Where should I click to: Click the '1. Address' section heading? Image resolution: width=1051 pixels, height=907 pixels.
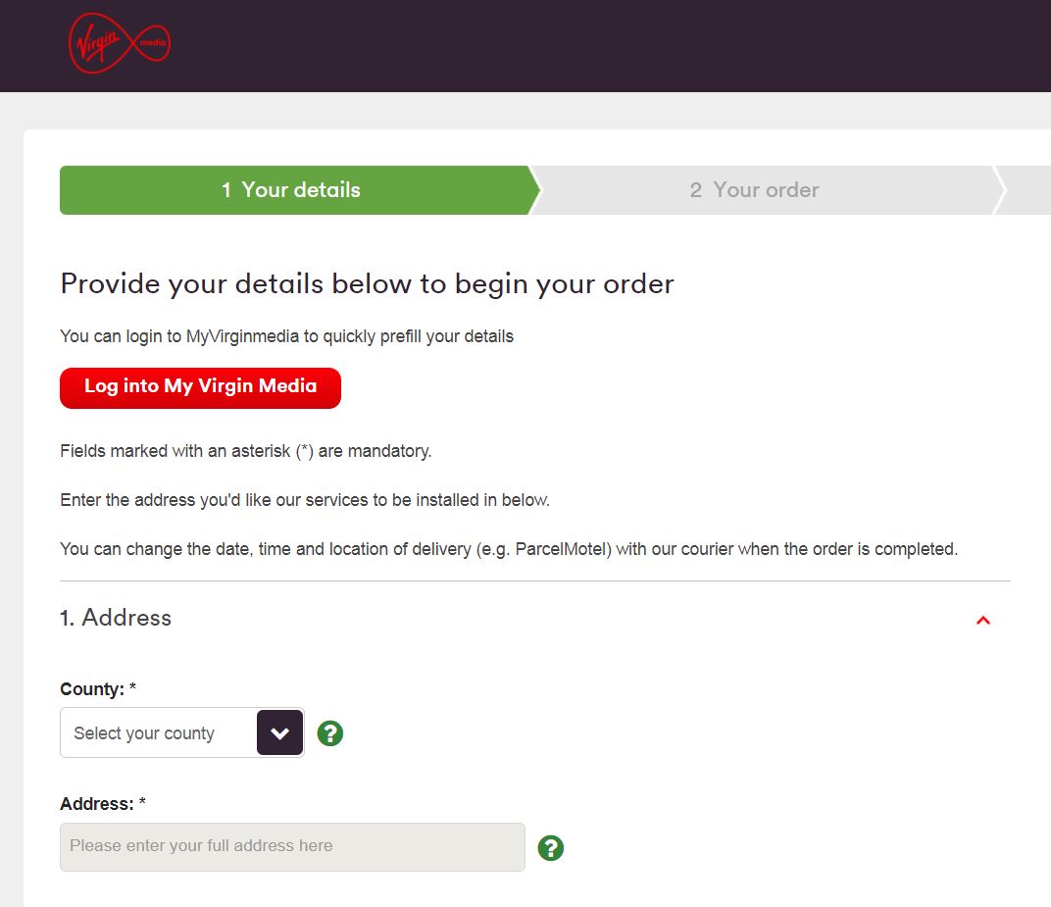116,618
